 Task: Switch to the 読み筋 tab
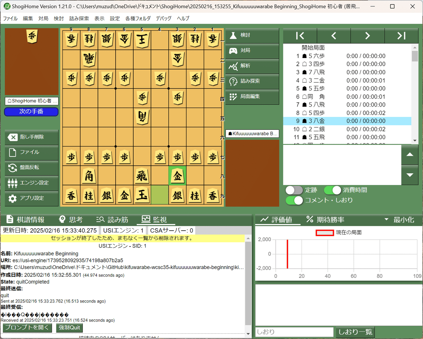pyautogui.click(x=112, y=219)
